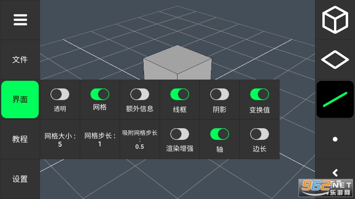Toggle the 透明 transparency switch
Image resolution: width=355 pixels, height=199 pixels.
[x=60, y=94]
